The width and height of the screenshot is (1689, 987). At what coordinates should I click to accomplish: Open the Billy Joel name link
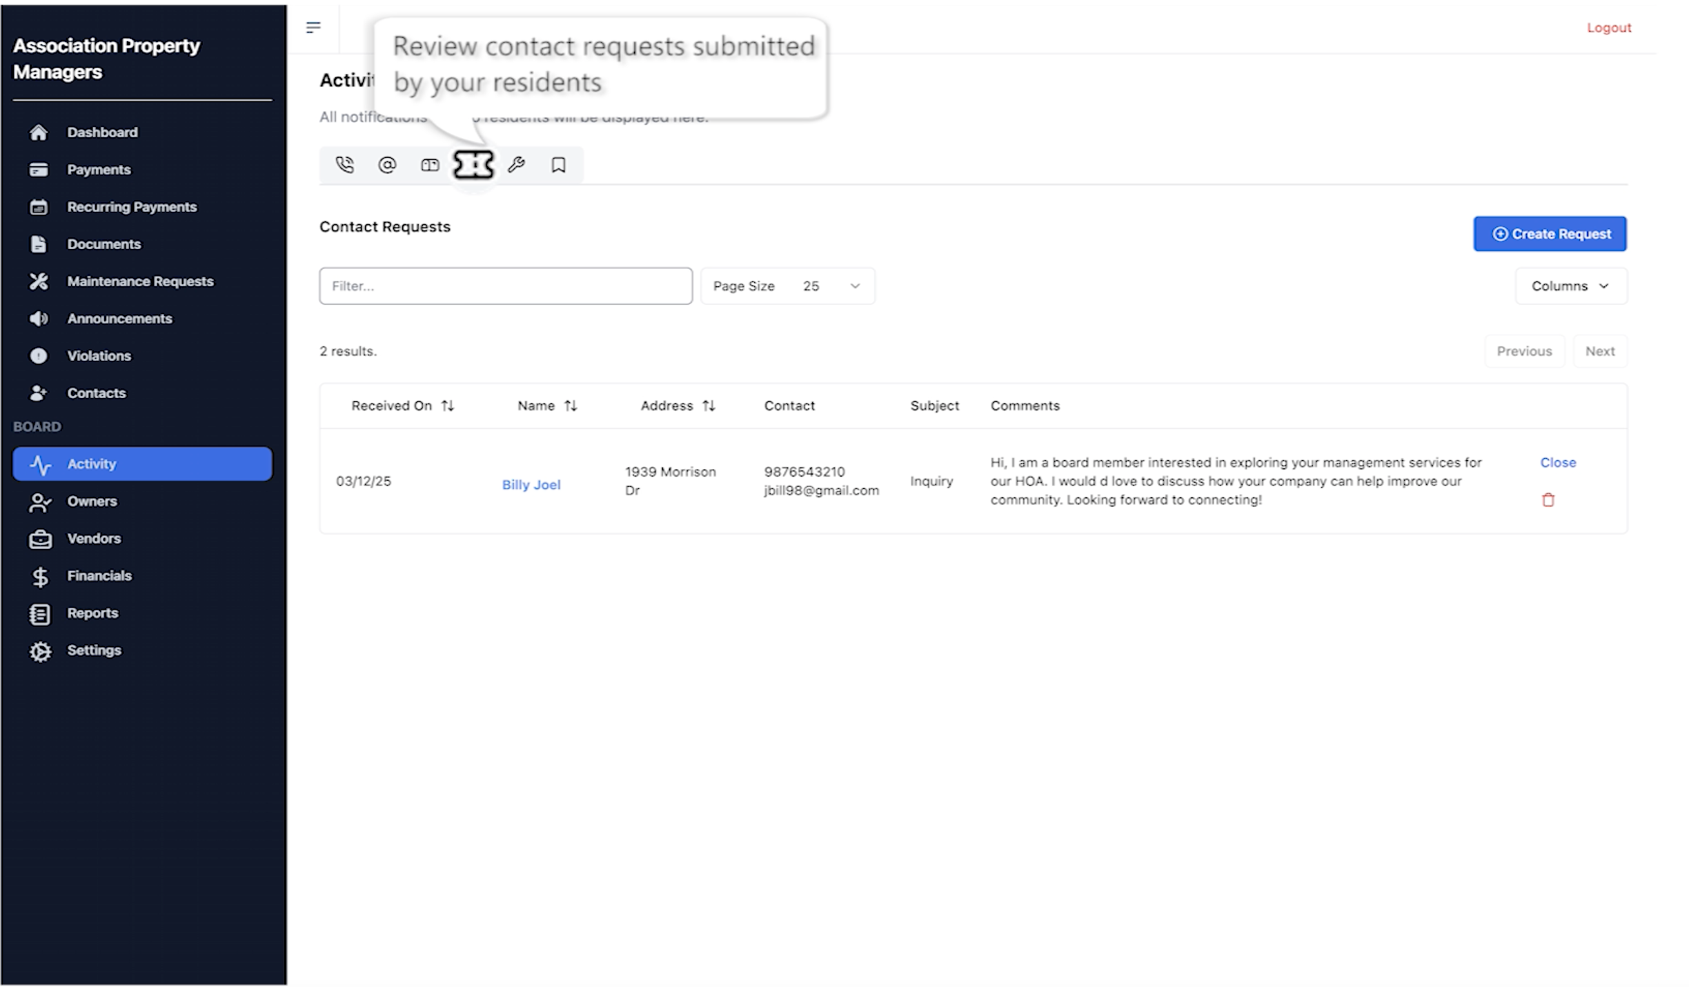[531, 484]
